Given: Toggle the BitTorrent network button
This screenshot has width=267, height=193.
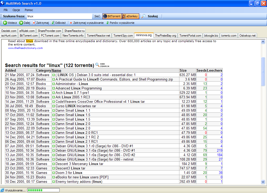Looking at the screenshot, I should pyautogui.click(x=112, y=16).
